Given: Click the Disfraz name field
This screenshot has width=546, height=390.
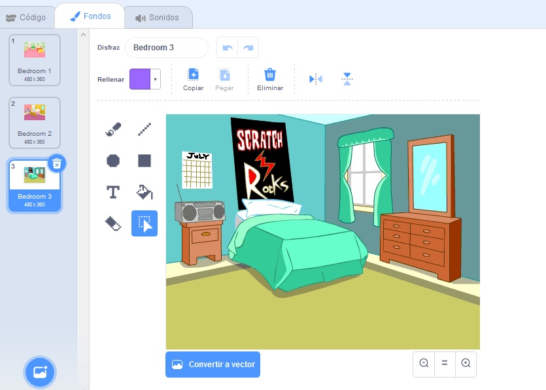Looking at the screenshot, I should (x=166, y=48).
